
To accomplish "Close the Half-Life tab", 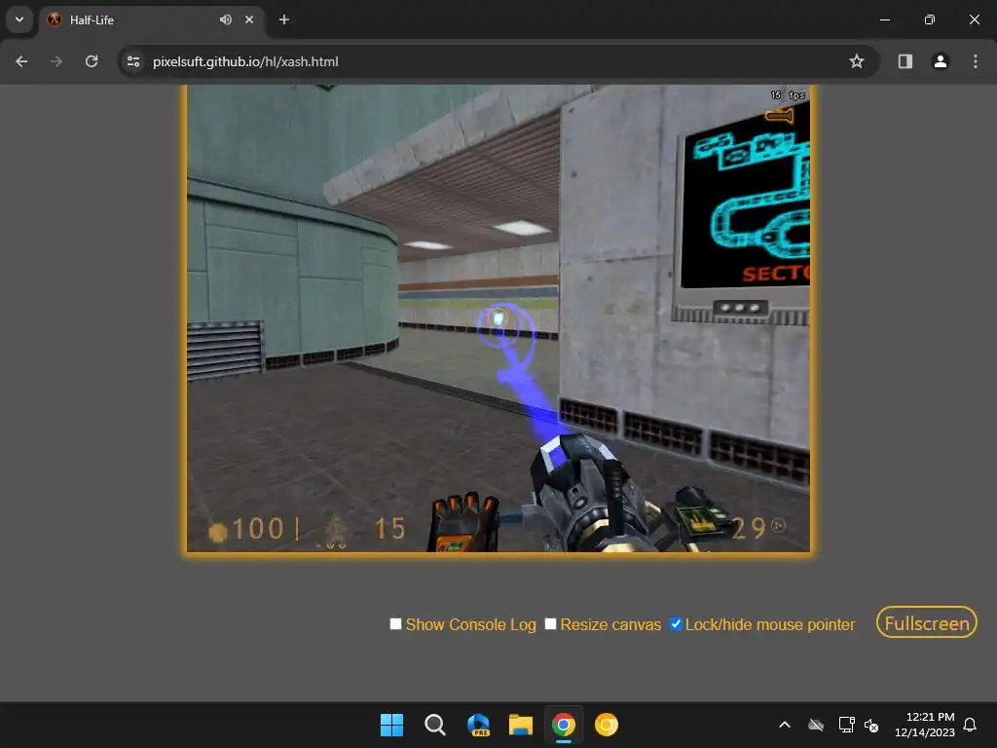I will pos(249,19).
